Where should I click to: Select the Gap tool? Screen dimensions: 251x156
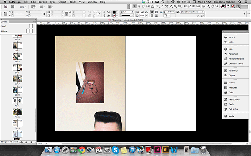(147, 6)
